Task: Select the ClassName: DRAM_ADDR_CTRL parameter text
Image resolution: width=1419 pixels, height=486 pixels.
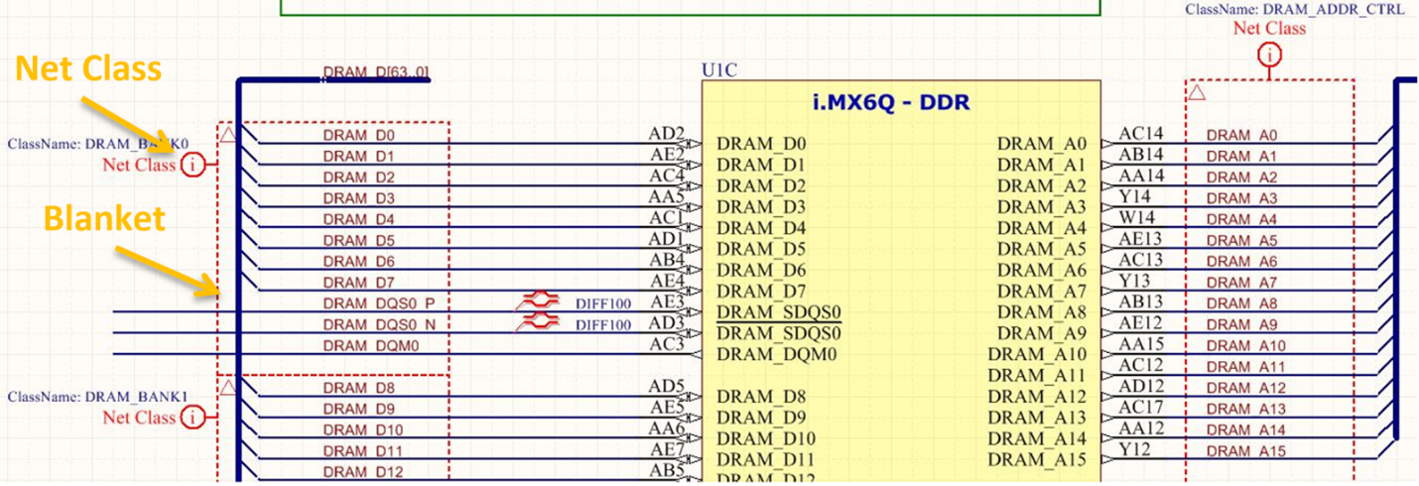Action: [1295, 9]
